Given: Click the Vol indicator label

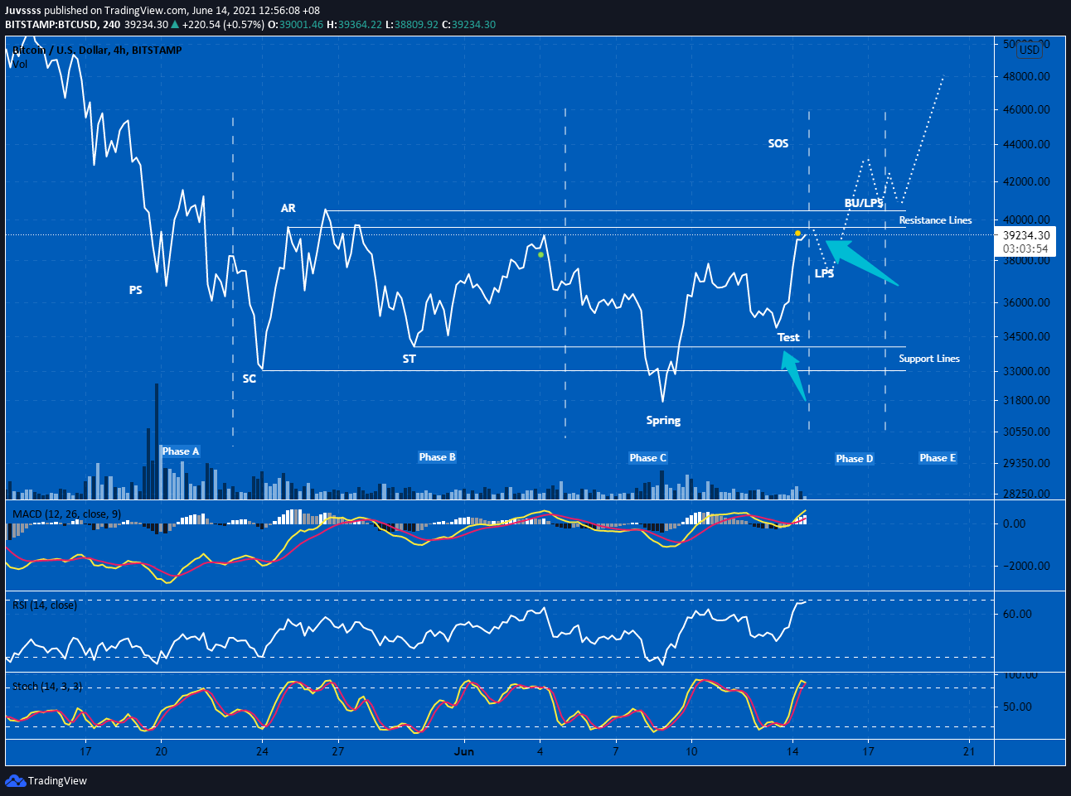Looking at the screenshot, I should [x=19, y=64].
